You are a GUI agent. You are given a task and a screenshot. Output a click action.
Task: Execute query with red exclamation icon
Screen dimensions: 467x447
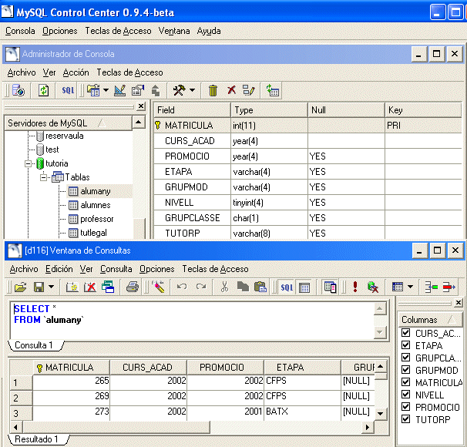[355, 287]
